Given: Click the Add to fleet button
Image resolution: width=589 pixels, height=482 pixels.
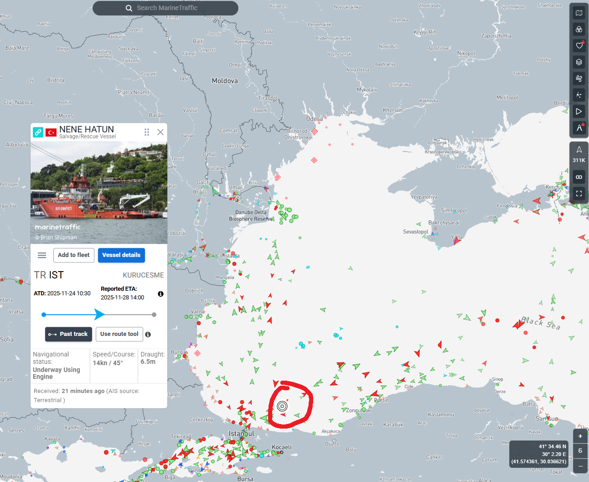Looking at the screenshot, I should (74, 255).
